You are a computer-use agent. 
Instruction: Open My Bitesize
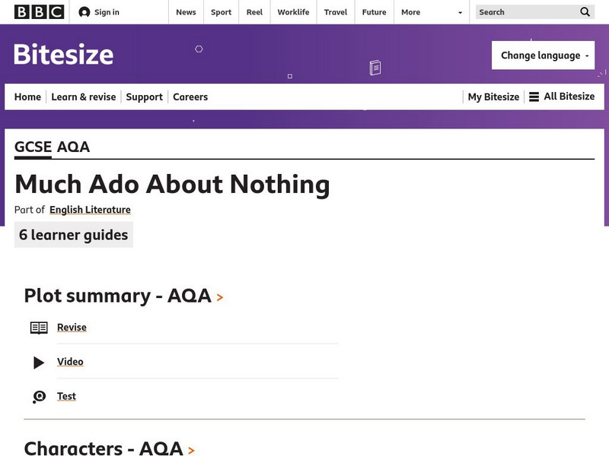(x=493, y=97)
